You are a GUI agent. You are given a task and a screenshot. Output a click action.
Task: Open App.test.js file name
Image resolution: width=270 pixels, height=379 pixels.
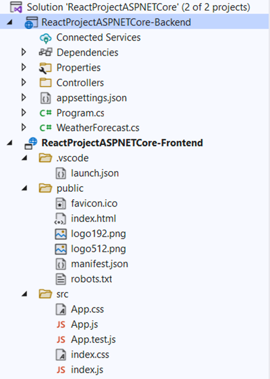point(93,339)
